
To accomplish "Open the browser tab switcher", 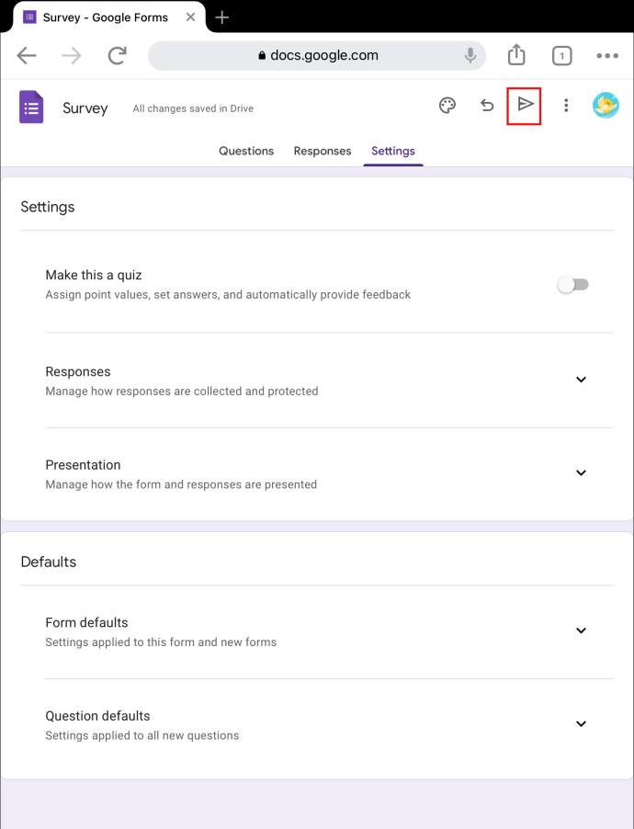I will coord(561,55).
